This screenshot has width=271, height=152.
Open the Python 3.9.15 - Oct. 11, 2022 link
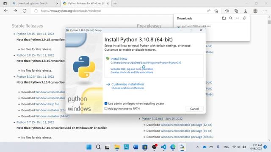tap(35, 34)
